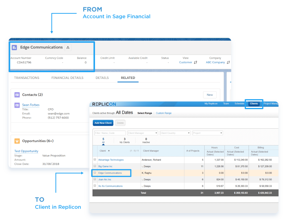
Task: Open My Replicon in the Replicon menu
Action: pyautogui.click(x=211, y=104)
